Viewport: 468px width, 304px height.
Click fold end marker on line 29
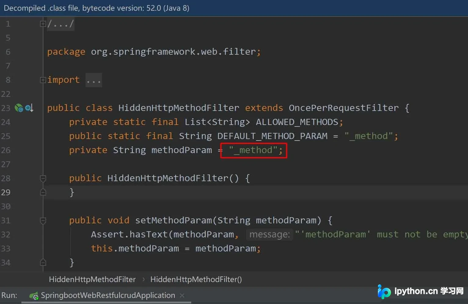(x=43, y=192)
